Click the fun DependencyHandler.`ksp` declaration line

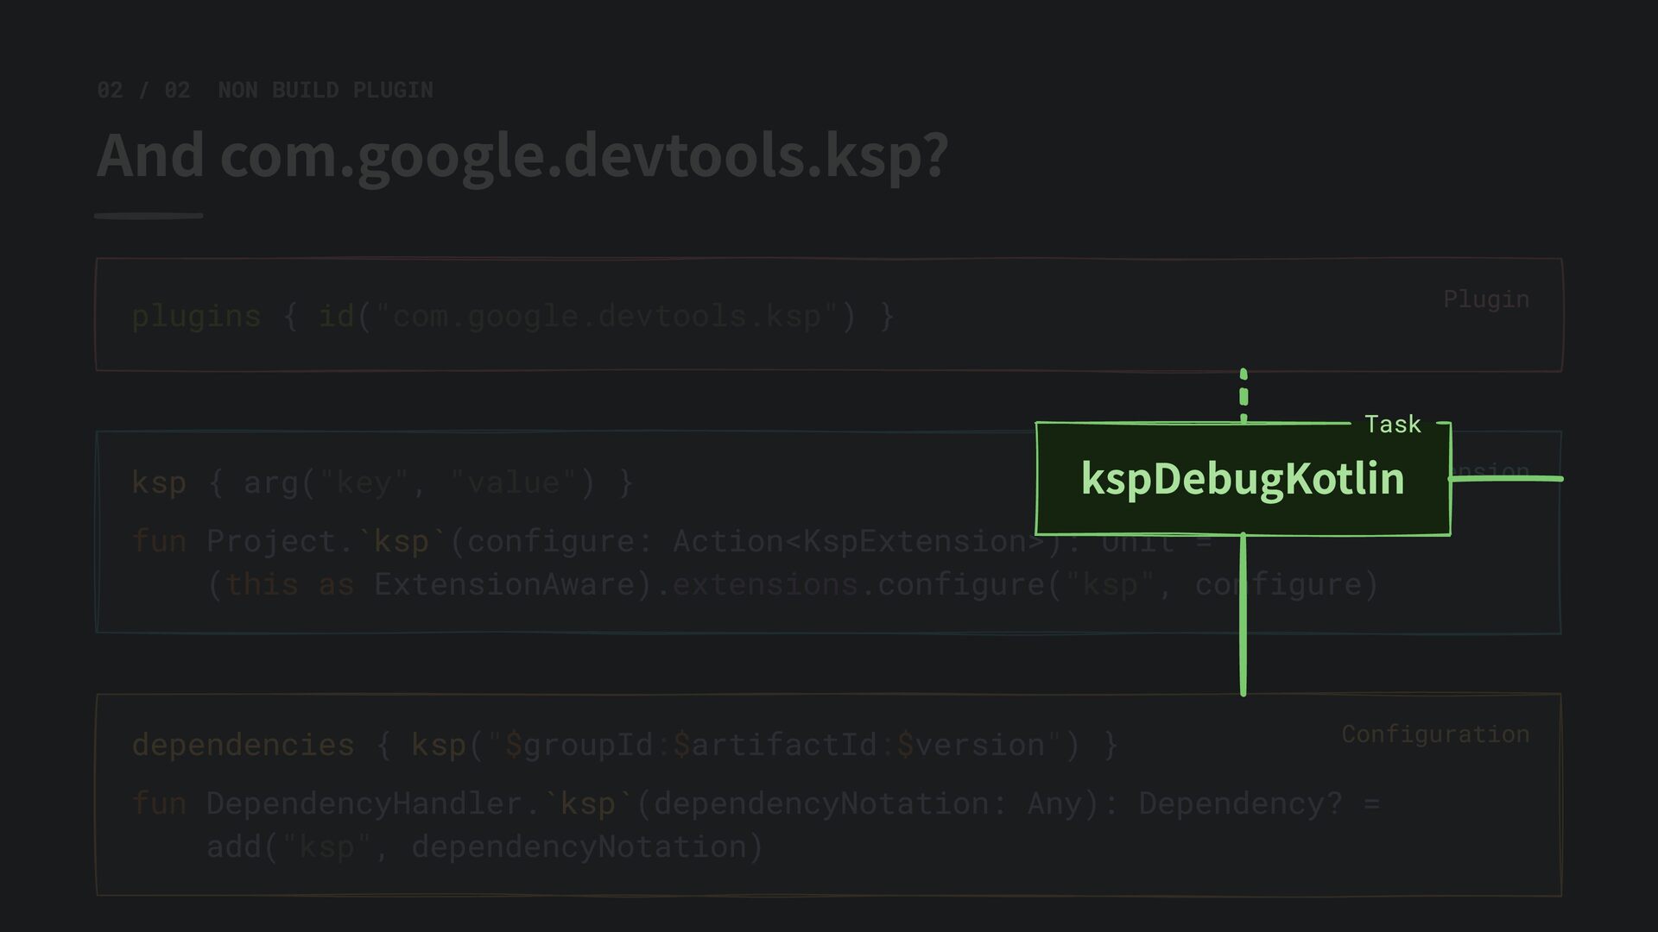756,803
